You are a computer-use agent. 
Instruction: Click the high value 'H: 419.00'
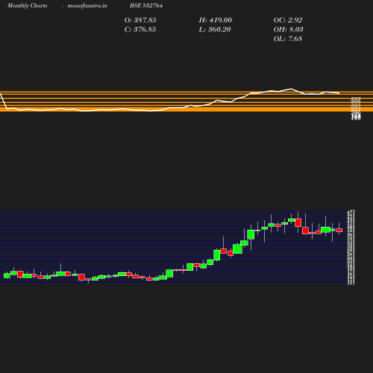click(215, 20)
